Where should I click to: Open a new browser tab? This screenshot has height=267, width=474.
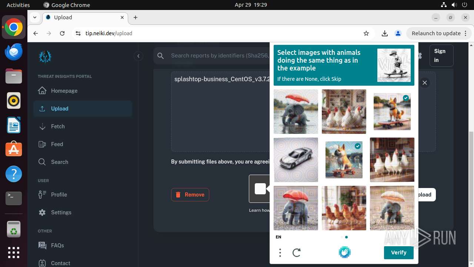click(x=136, y=17)
